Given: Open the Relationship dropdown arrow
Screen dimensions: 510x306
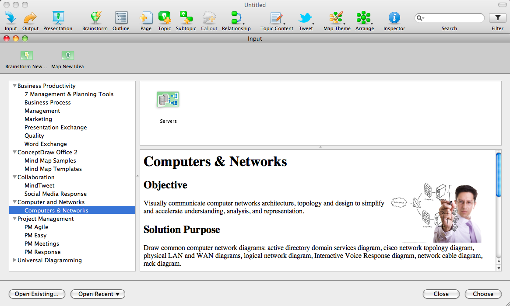Looking at the screenshot, I should (x=243, y=24).
